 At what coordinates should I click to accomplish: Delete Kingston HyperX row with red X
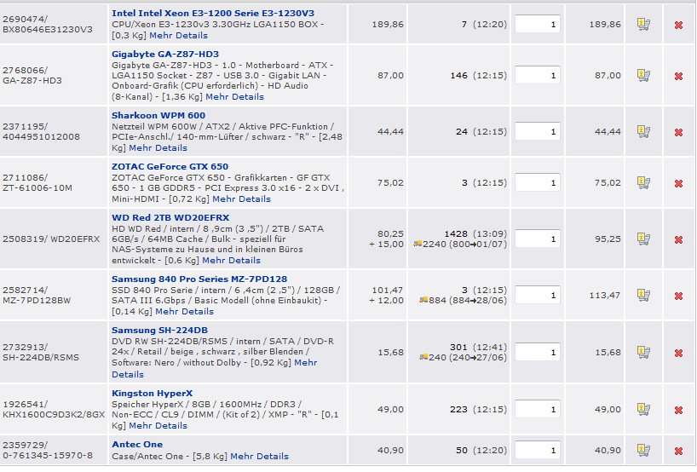point(678,410)
